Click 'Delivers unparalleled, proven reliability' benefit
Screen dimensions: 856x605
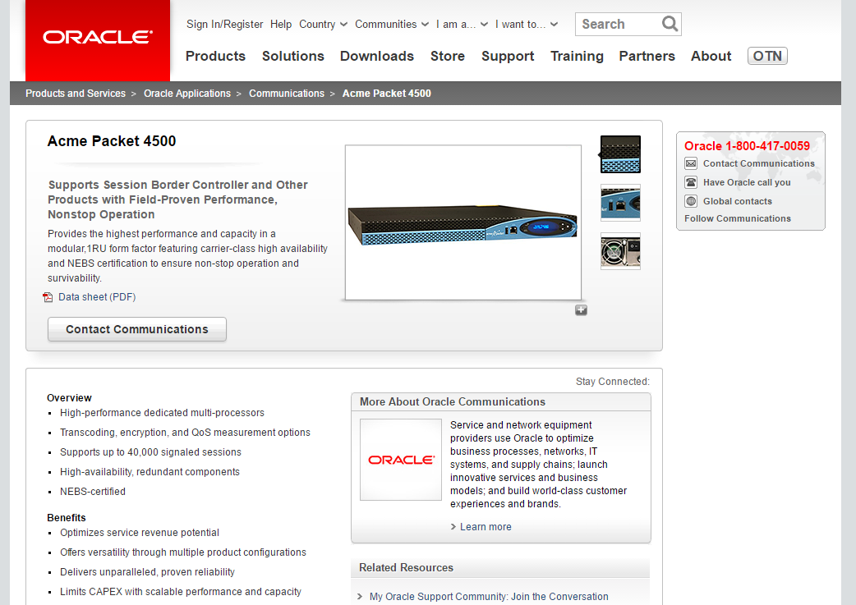147,572
